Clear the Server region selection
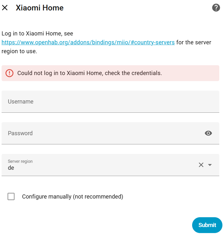This screenshot has height=234, width=224. coord(201,165)
